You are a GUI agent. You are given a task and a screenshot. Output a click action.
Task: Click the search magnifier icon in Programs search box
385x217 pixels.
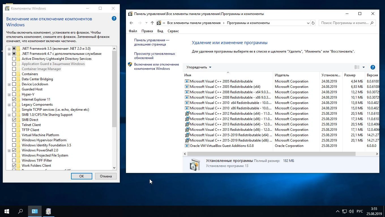pyautogui.click(x=372, y=23)
